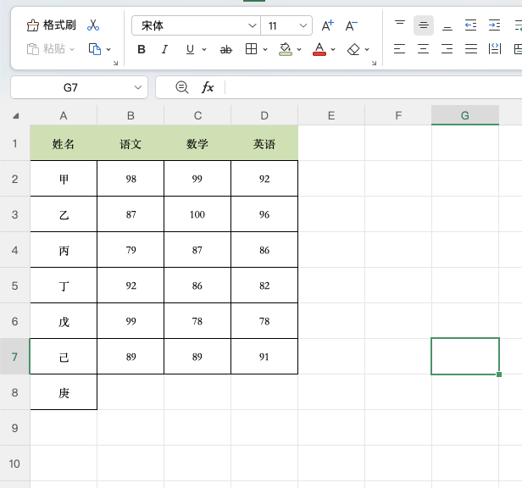Image resolution: width=522 pixels, height=488 pixels.
Task: Open the clipboard group dialog launcher
Action: pos(115,63)
